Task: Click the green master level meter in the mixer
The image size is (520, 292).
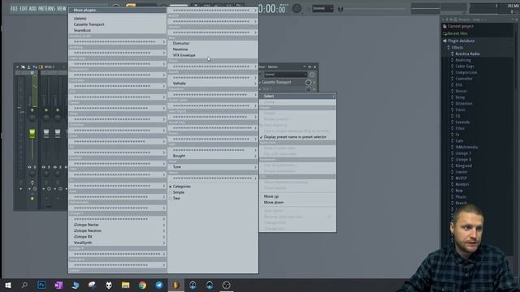Action: (34, 92)
